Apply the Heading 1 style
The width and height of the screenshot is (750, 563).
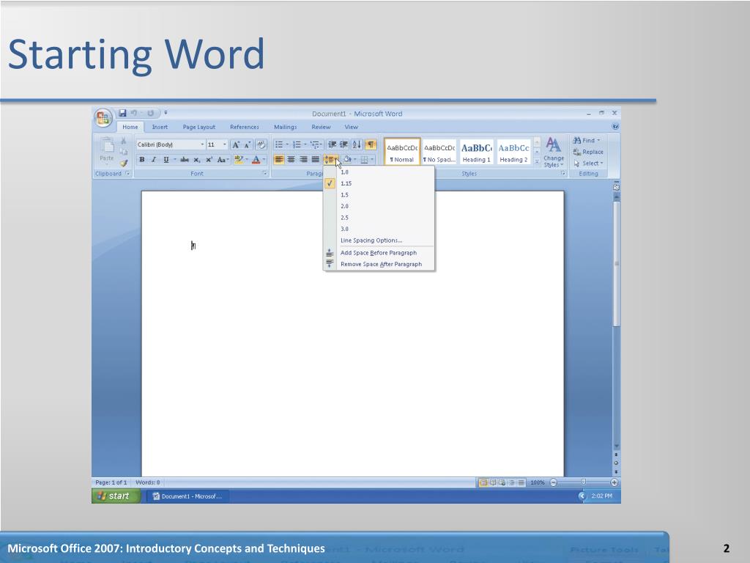pos(476,152)
